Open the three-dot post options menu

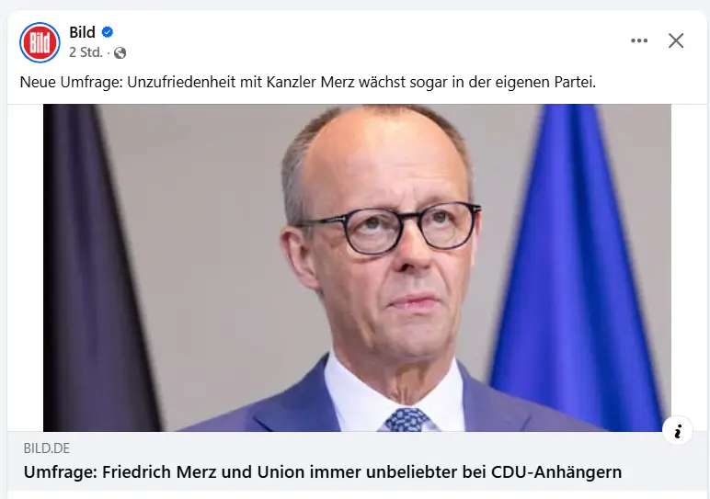[x=639, y=41]
